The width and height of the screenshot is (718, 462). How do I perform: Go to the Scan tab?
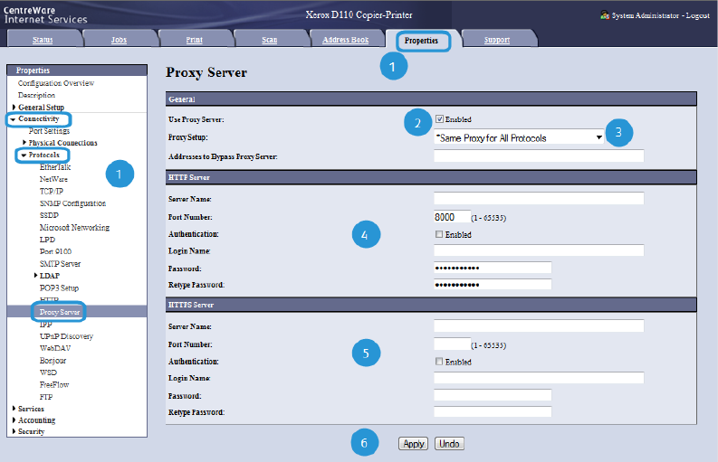click(x=270, y=40)
